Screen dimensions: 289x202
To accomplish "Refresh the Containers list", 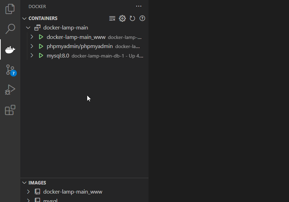I will (132, 19).
